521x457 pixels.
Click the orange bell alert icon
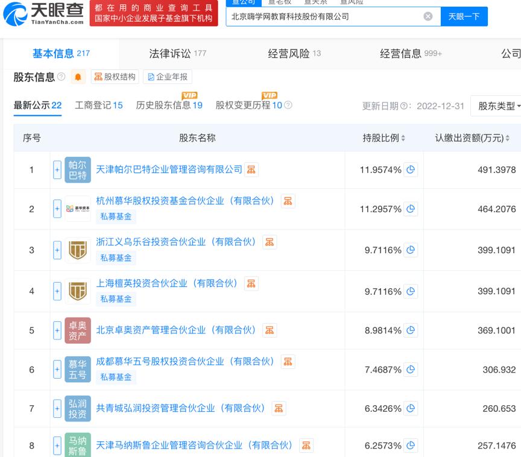pos(78,77)
